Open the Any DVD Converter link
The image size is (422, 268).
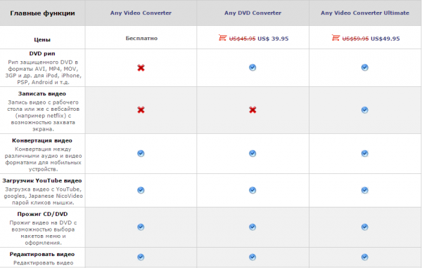coord(252,13)
